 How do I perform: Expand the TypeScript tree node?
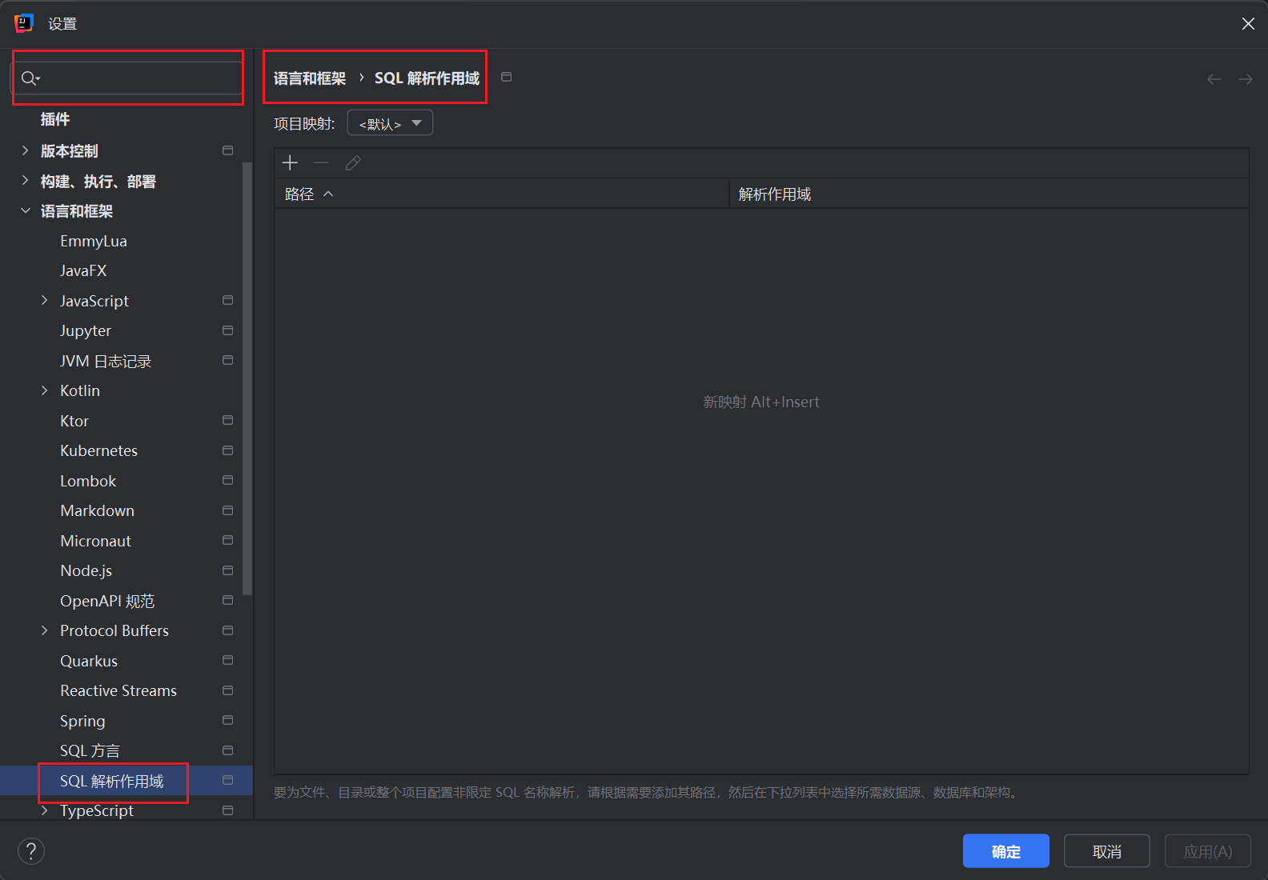point(44,810)
